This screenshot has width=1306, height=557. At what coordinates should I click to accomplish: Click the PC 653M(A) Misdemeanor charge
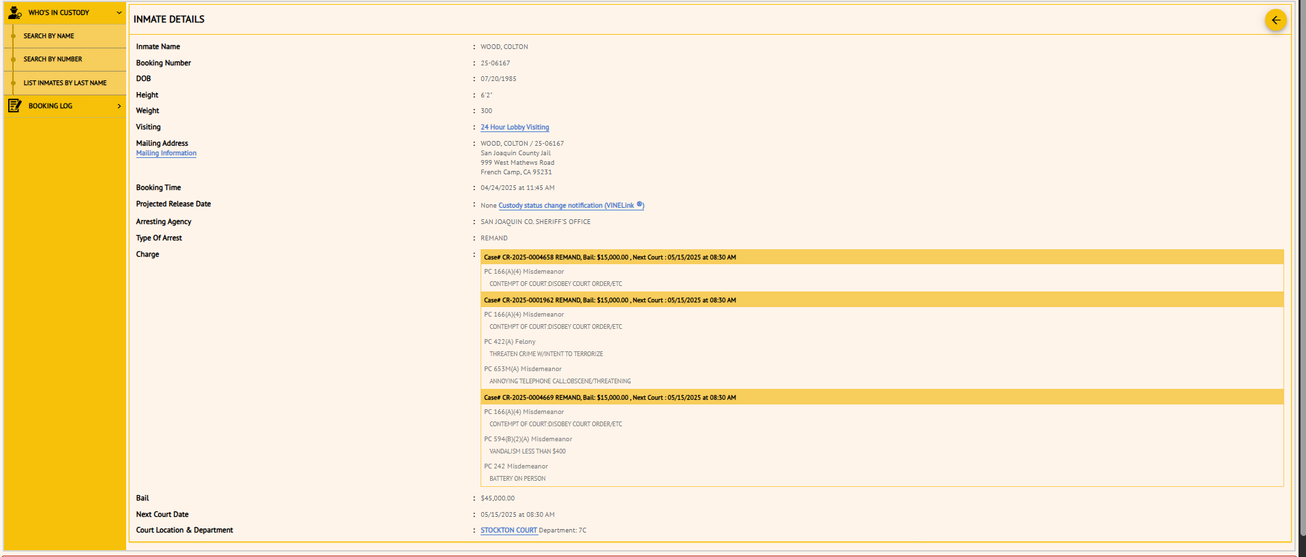(x=523, y=369)
